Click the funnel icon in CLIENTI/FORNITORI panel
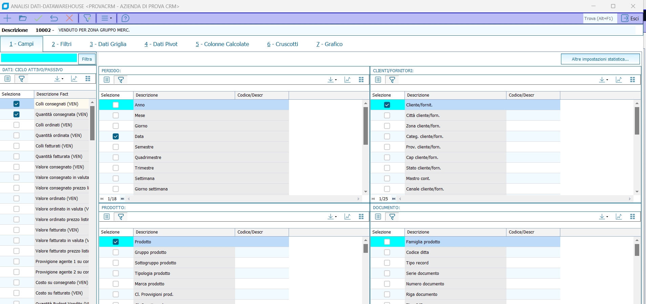646x304 pixels. (392, 80)
